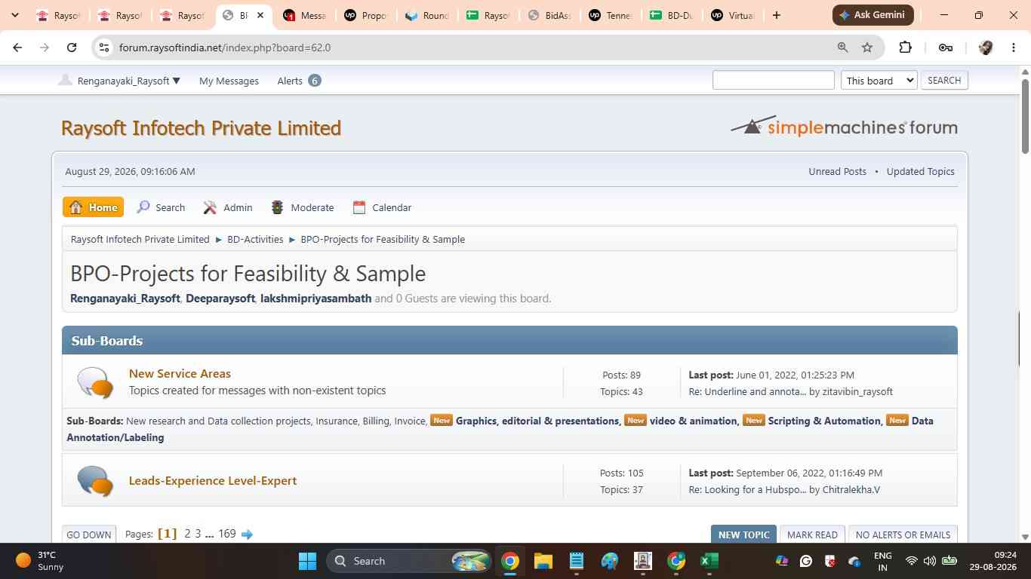The height and width of the screenshot is (579, 1031).
Task: Open the Calendar icon in forum menu
Action: coord(359,207)
